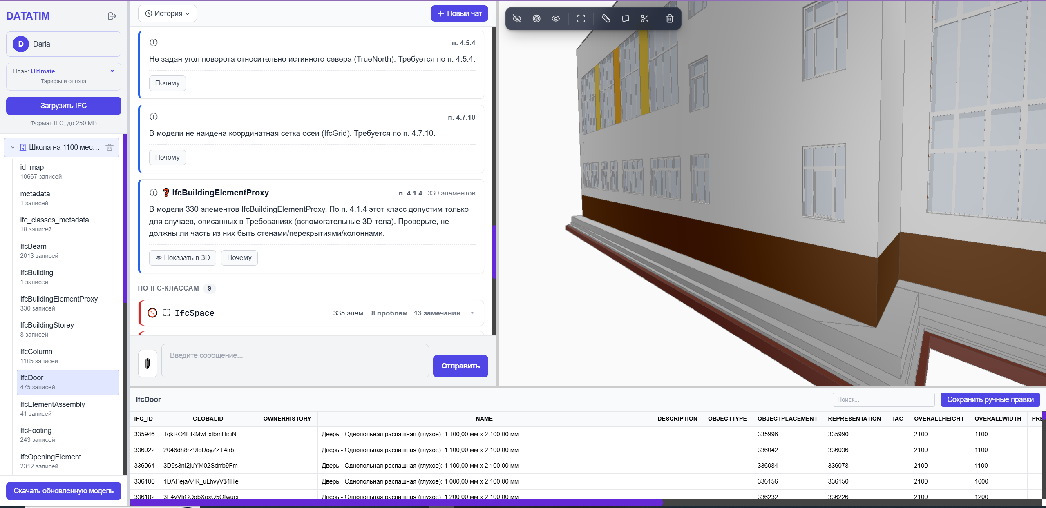Click the trash icon in 3D viewer toolbar
The width and height of the screenshot is (1046, 508).
(670, 18)
